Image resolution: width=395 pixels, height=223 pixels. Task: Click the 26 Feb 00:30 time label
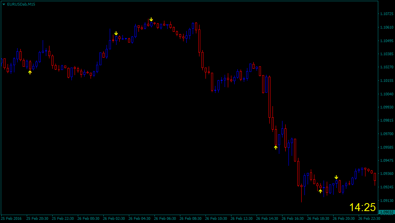88,219
